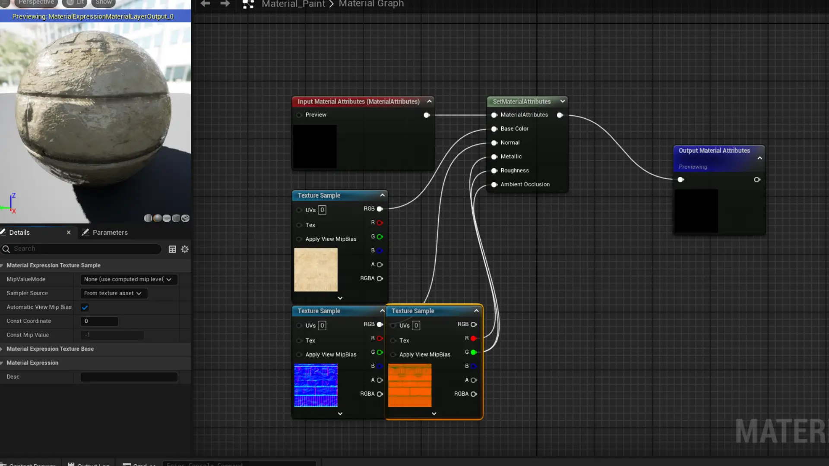Set preview mesh to cube shape

coord(176,218)
